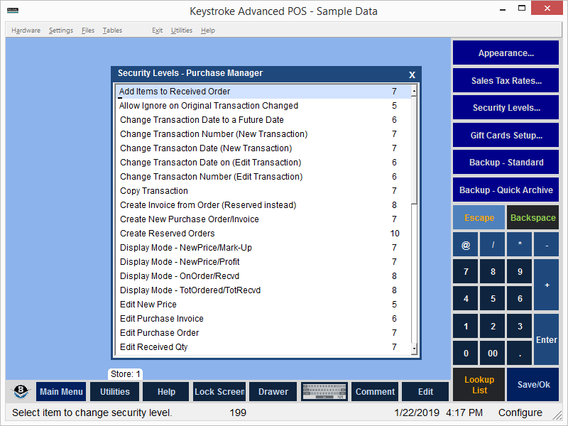The width and height of the screenshot is (568, 426).
Task: Click the Lookup List button
Action: point(479,385)
